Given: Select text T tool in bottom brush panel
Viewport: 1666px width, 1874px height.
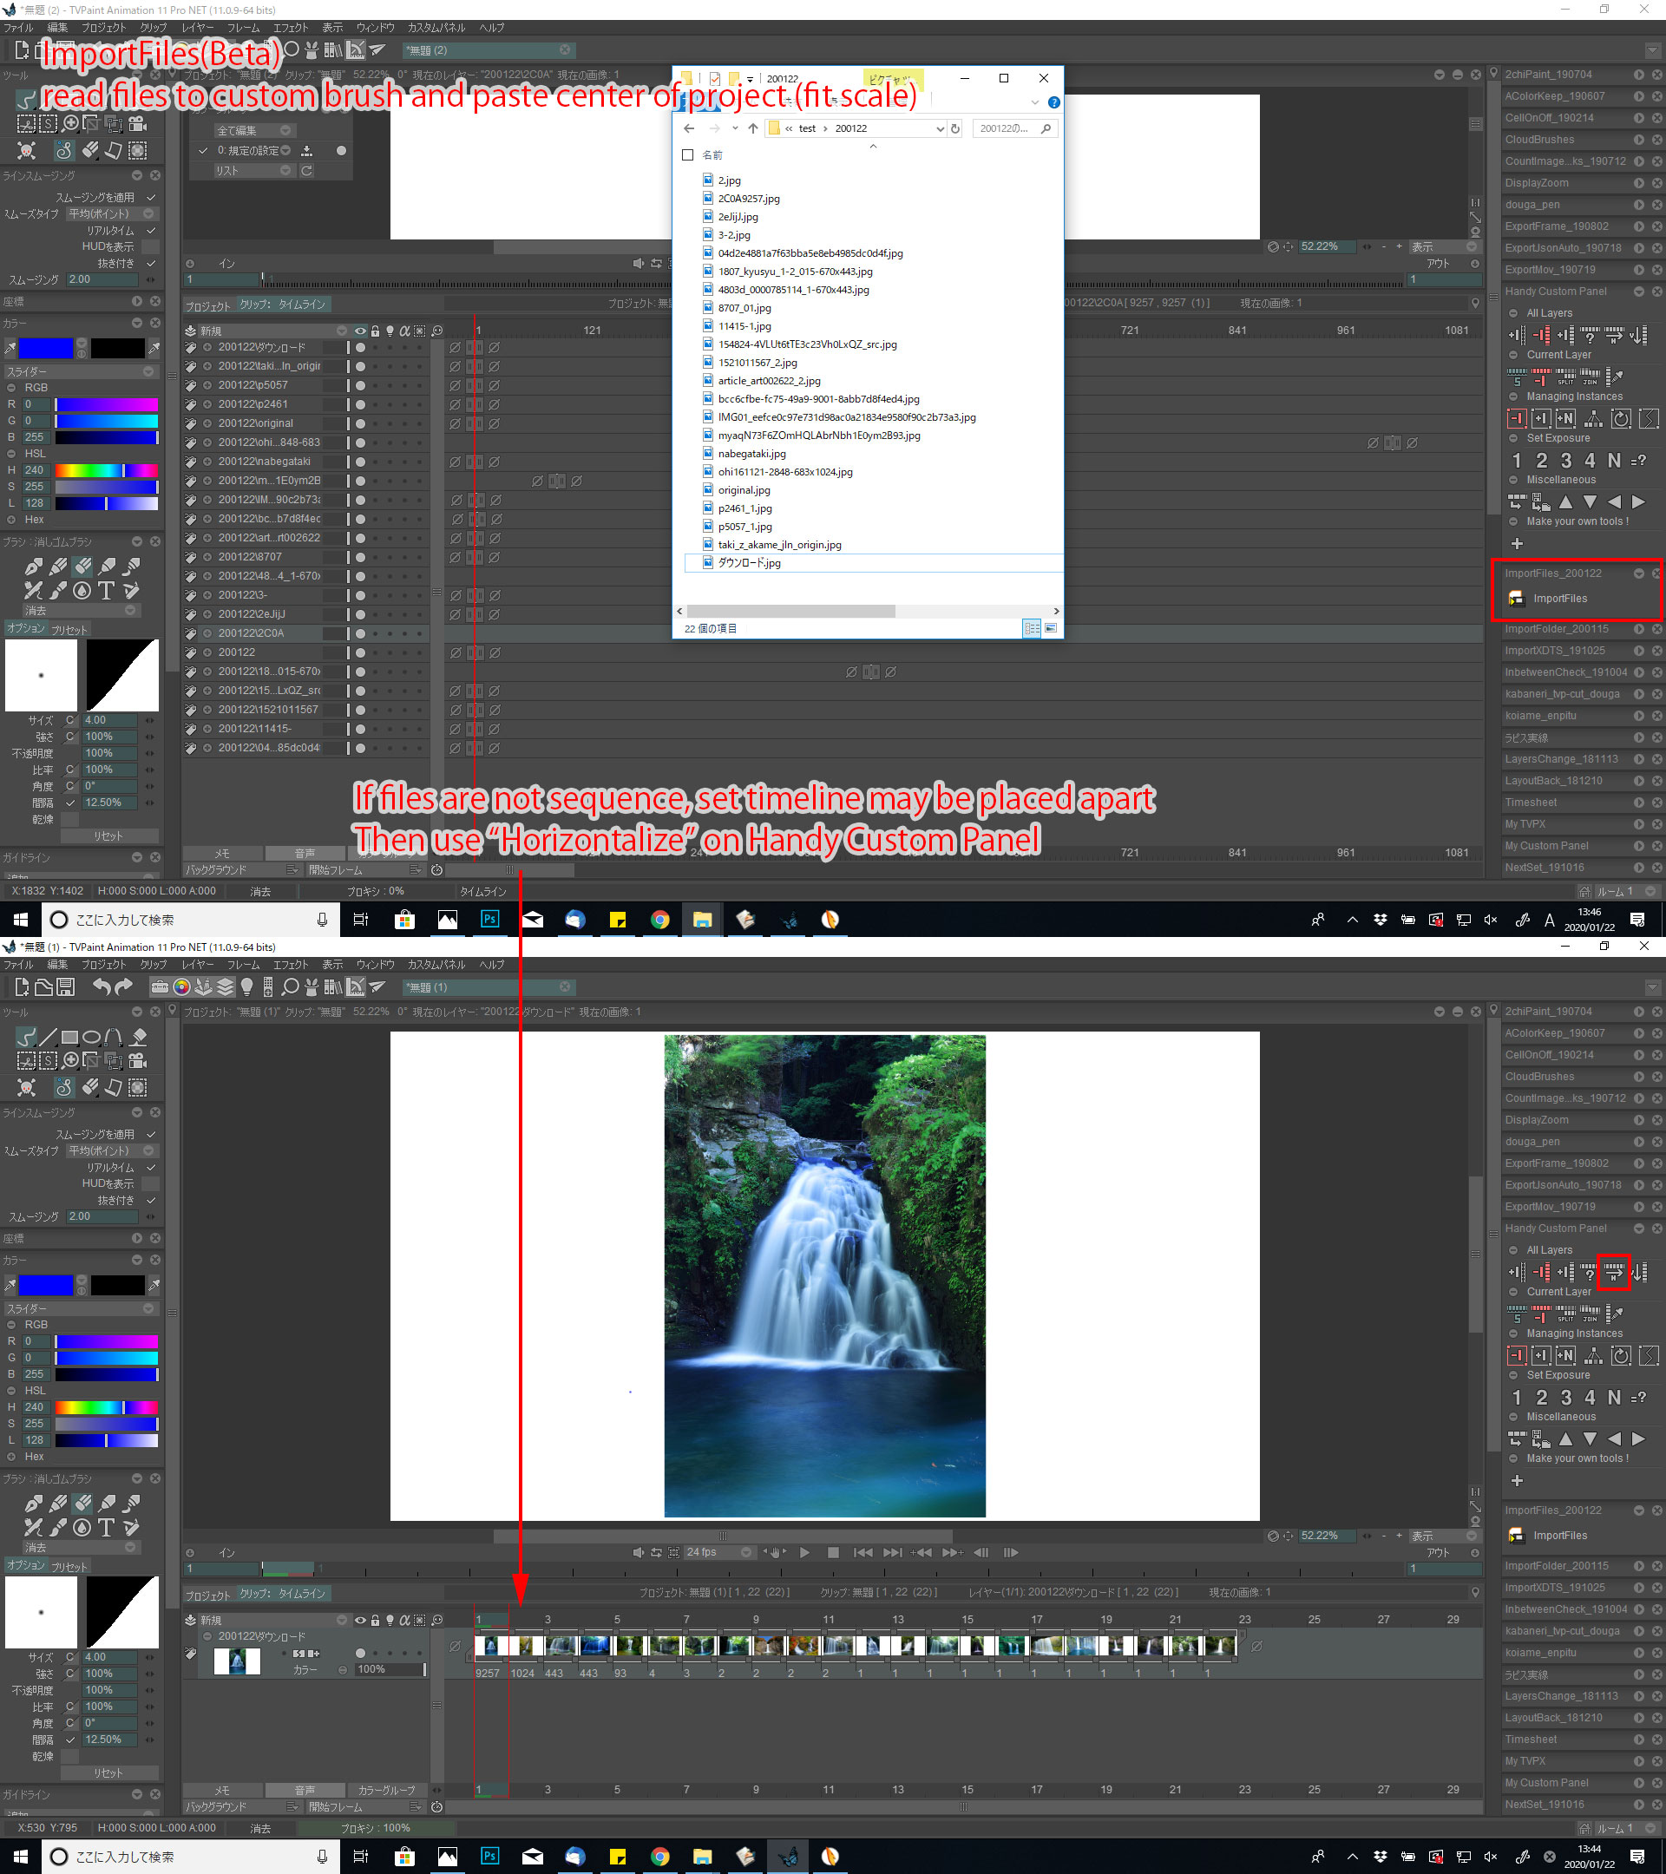Looking at the screenshot, I should pyautogui.click(x=107, y=1528).
